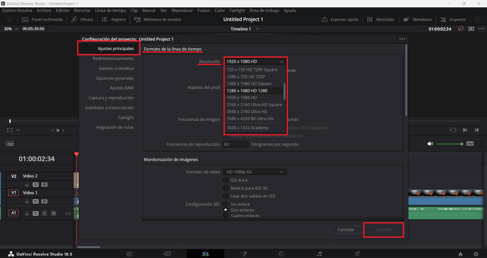The image size is (487, 258).
Task: Select 1080 x 1080 HD Square option
Action: [254, 84]
